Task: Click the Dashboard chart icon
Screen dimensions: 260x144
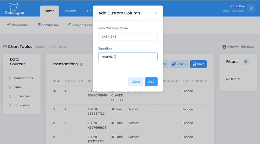Action: coord(9,25)
